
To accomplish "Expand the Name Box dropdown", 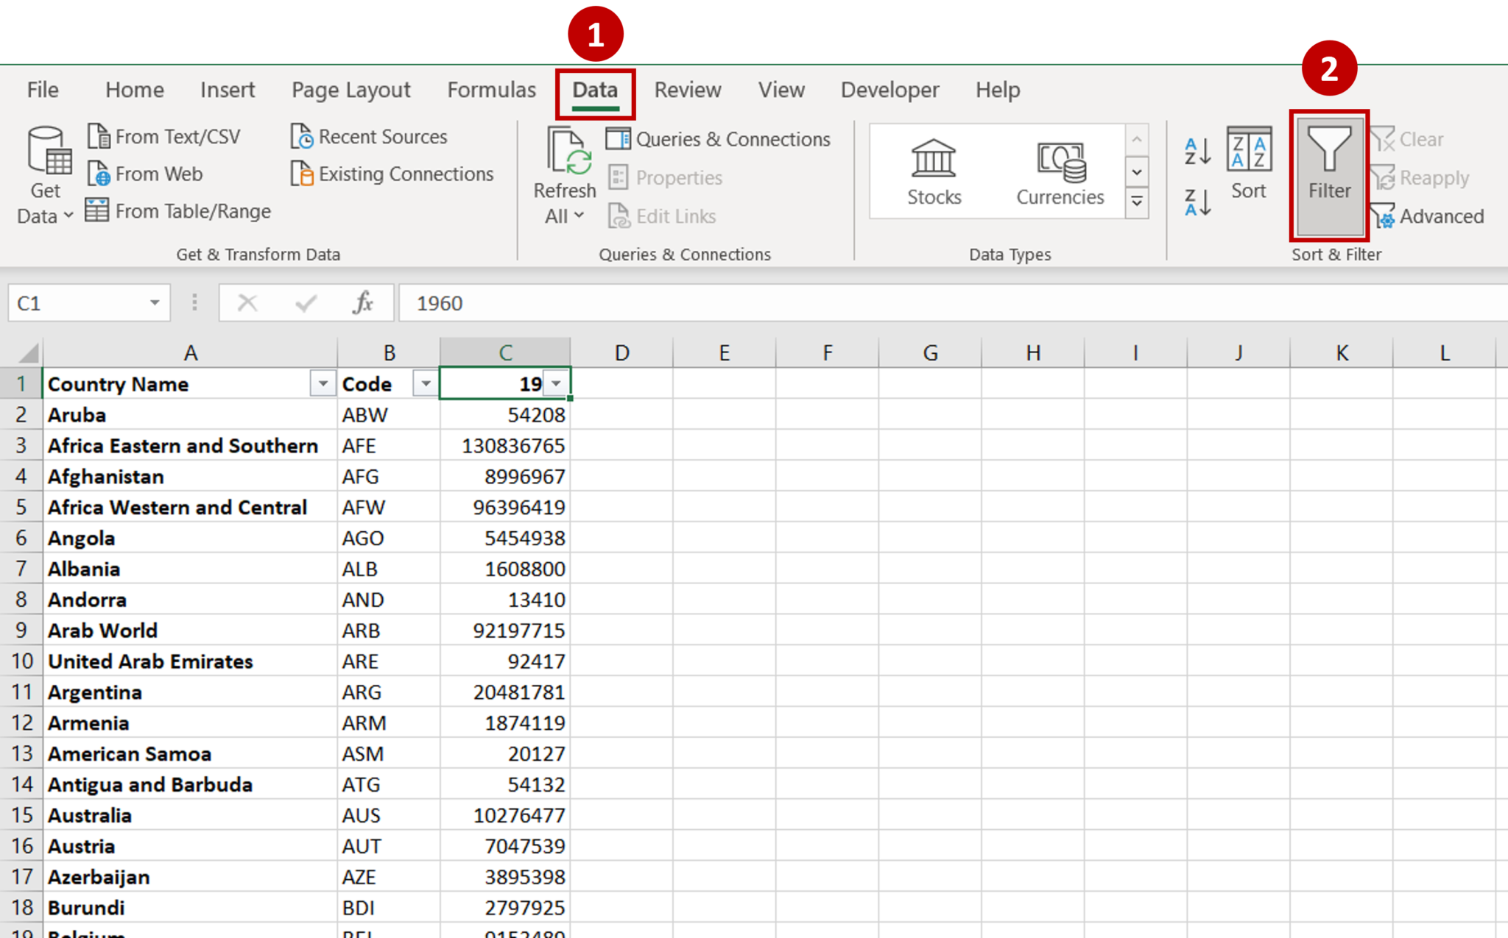I will click(x=155, y=303).
